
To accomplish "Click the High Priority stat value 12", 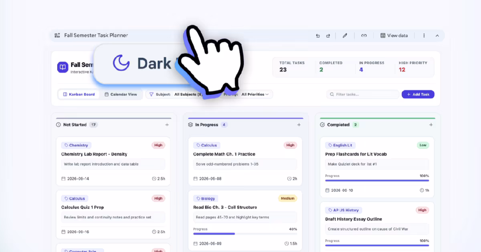I will pyautogui.click(x=402, y=70).
